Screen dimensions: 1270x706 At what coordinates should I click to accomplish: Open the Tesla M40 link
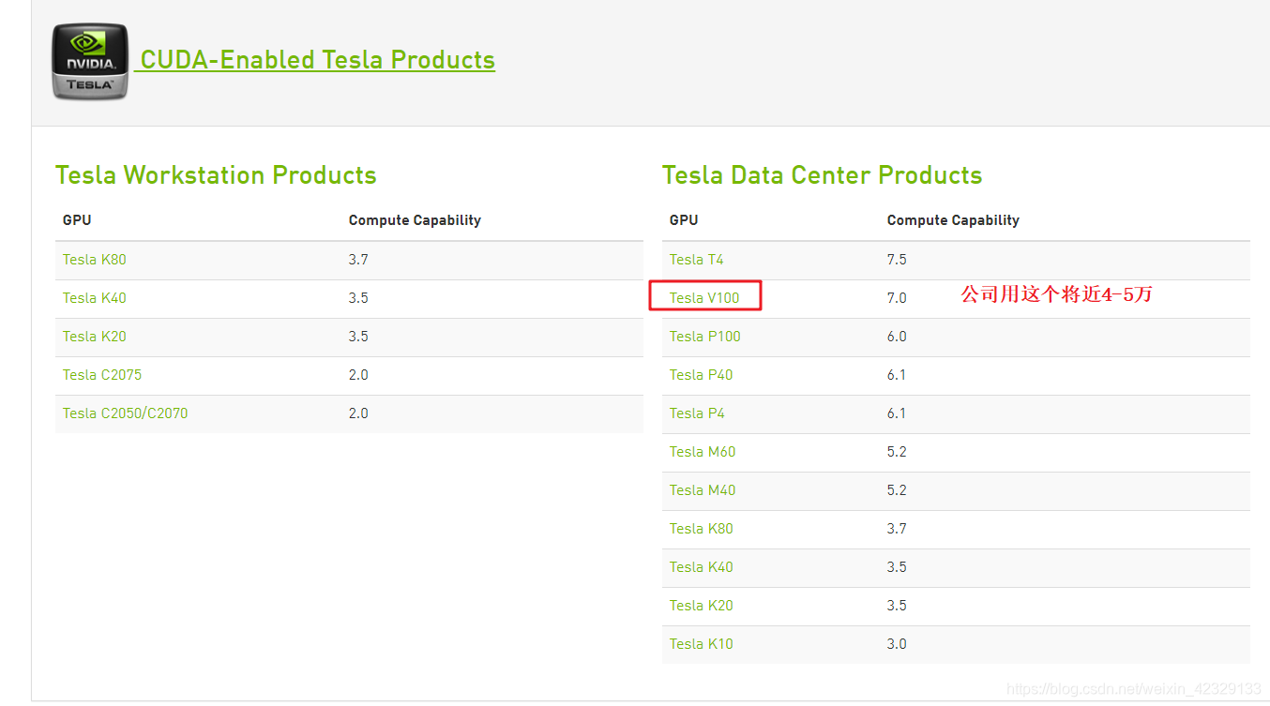[x=703, y=490]
